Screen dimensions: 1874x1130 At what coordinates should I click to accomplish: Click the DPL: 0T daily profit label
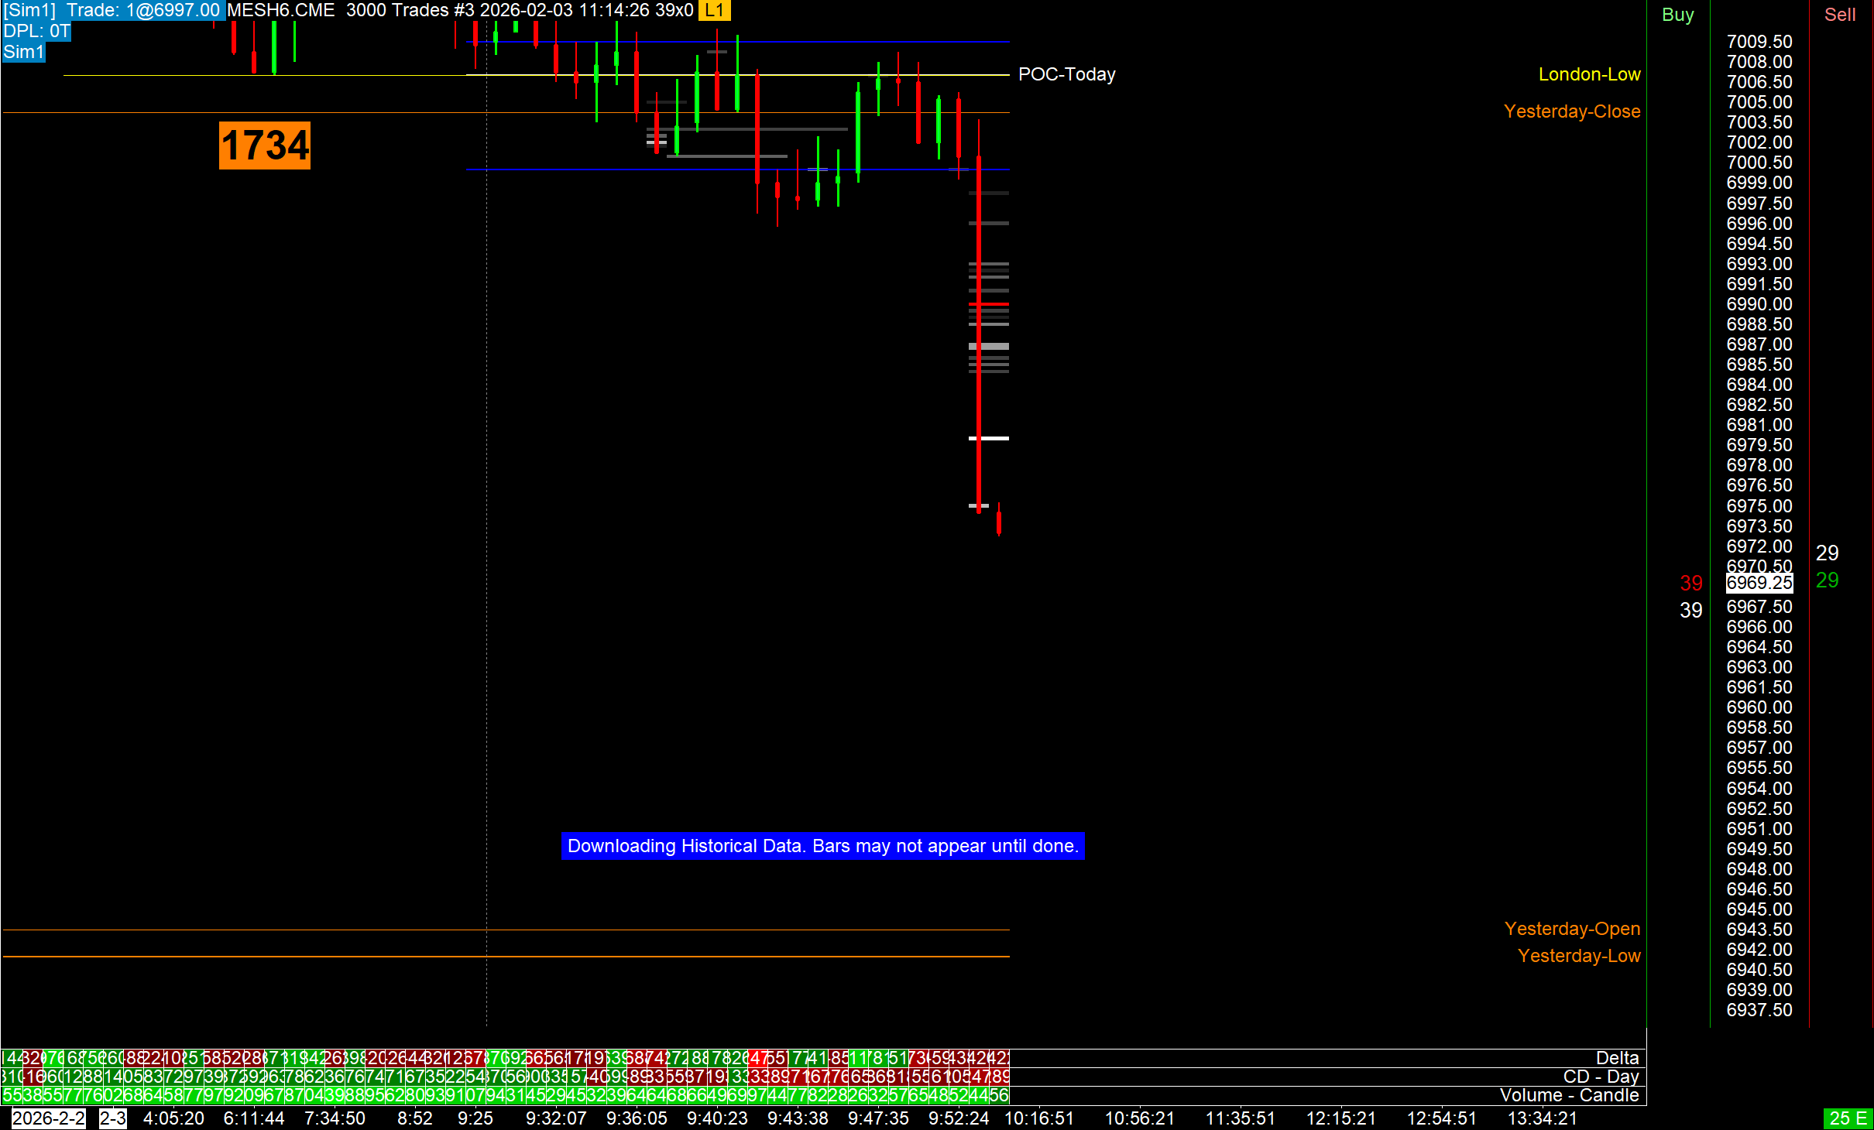tap(36, 32)
